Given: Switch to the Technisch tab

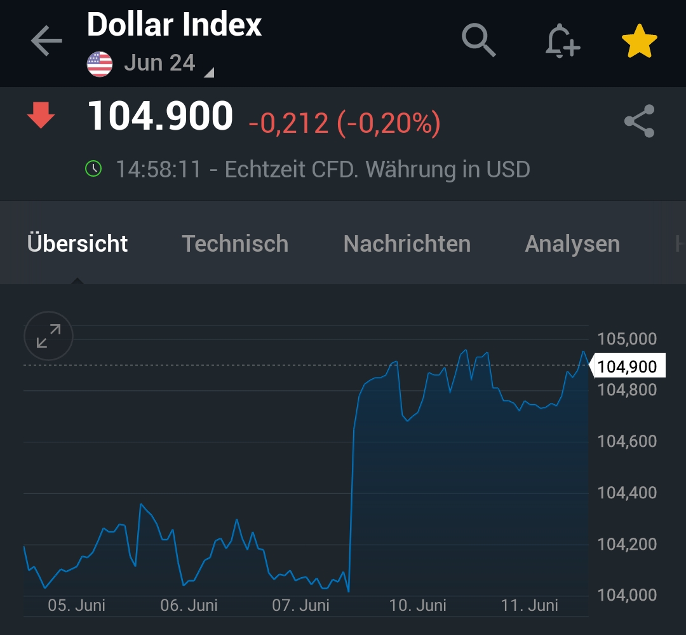Looking at the screenshot, I should pos(235,244).
